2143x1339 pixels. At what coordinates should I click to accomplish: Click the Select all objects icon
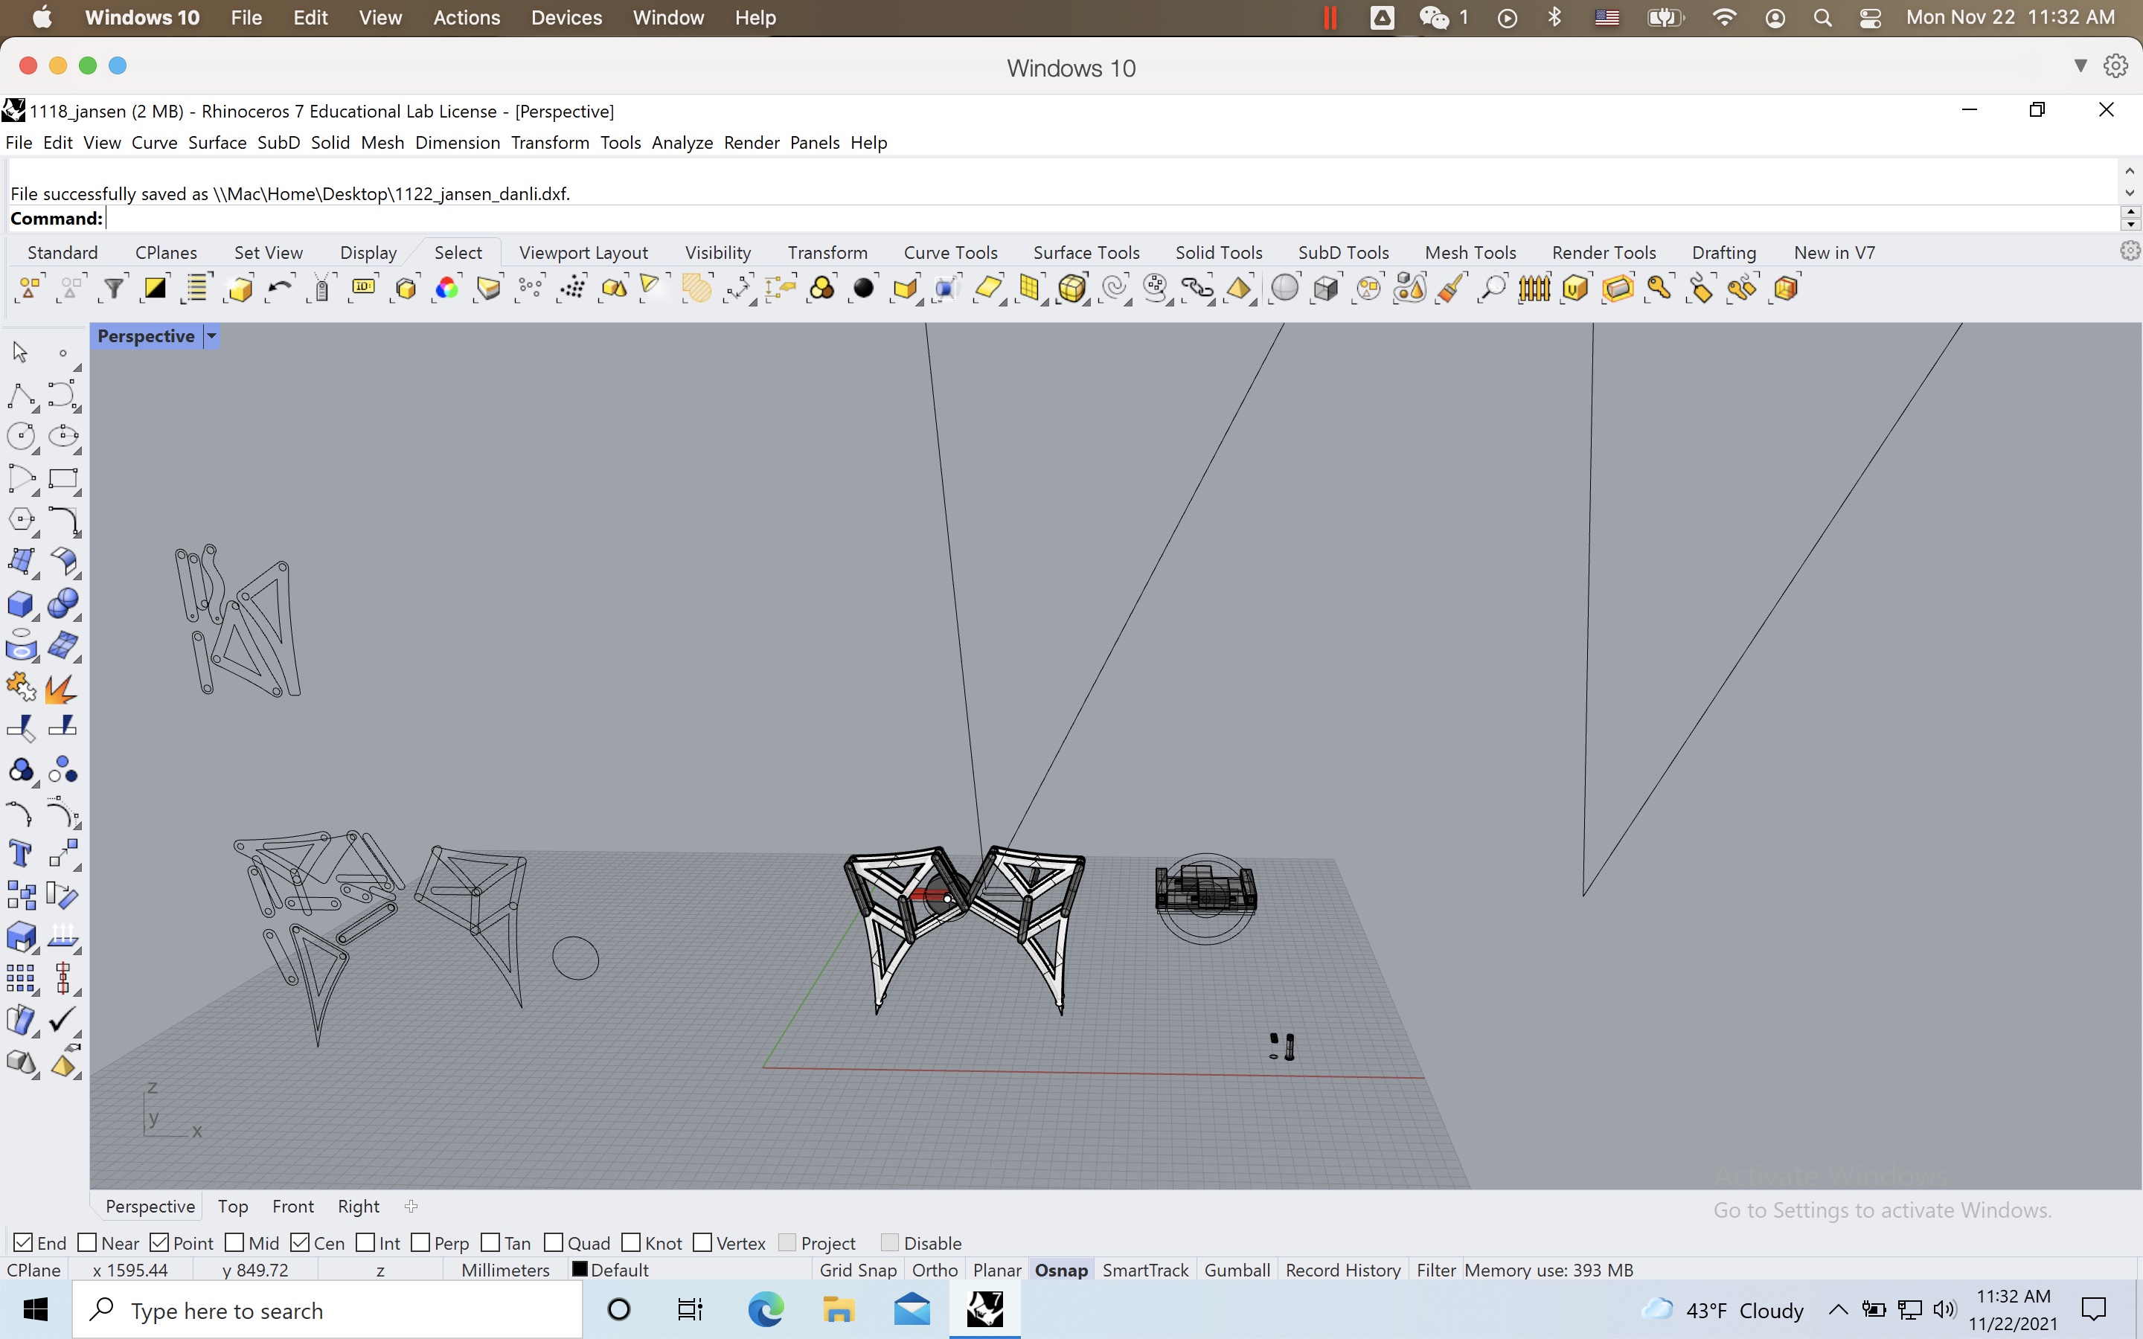click(28, 289)
